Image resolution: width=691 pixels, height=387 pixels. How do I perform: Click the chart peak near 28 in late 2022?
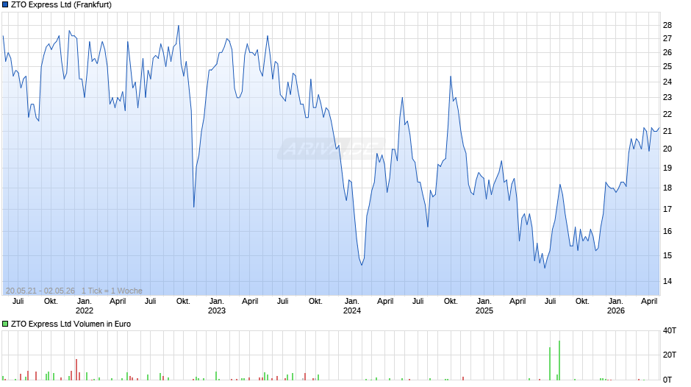click(179, 26)
